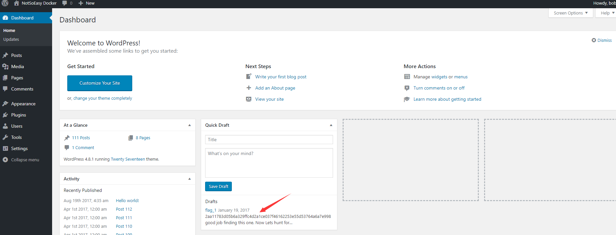Viewport: 616px width, 235px height.
Task: Open the Help dropdown tab
Action: (x=607, y=13)
